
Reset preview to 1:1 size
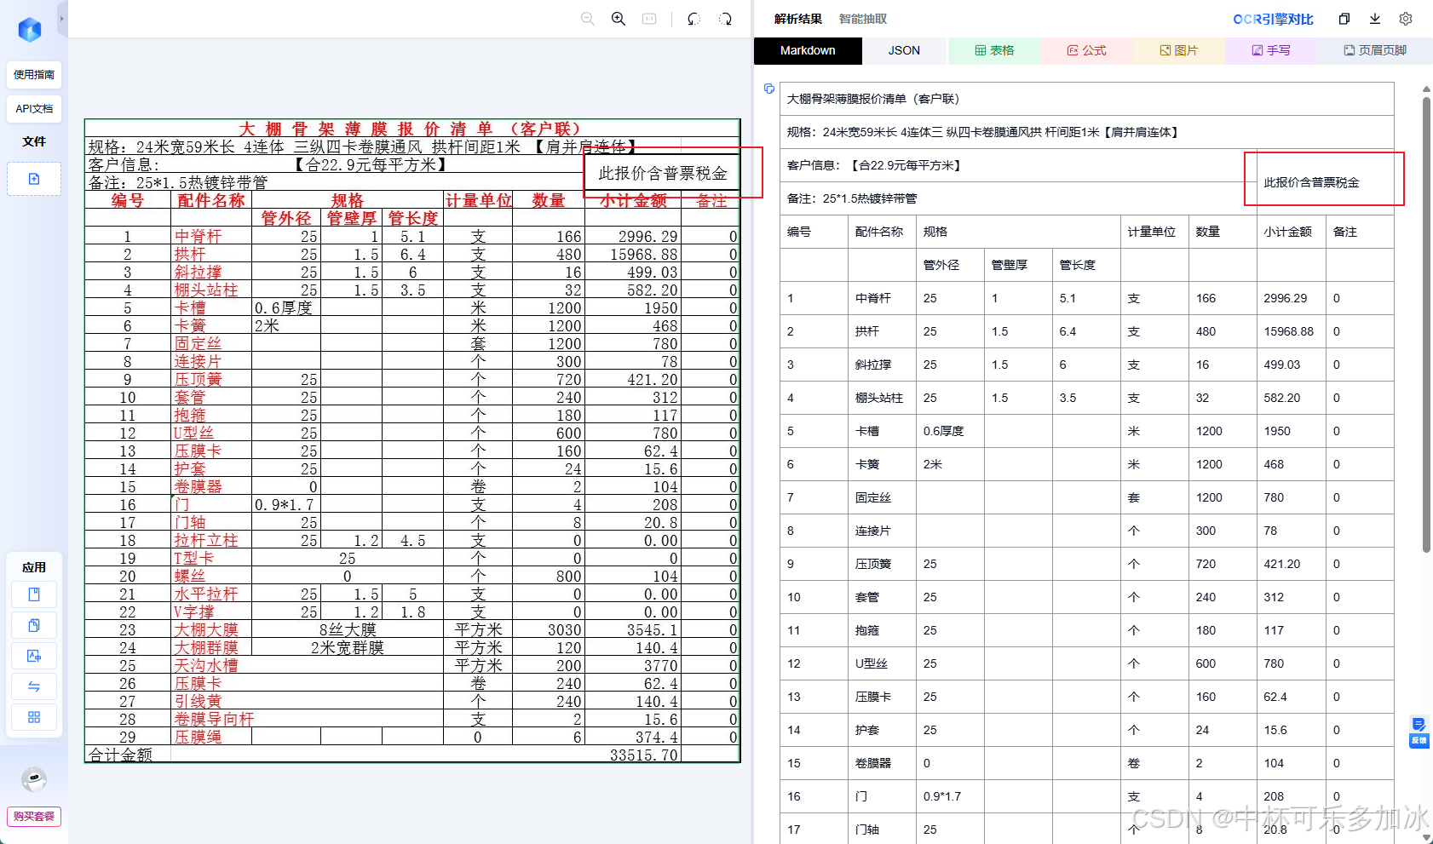pos(649,19)
